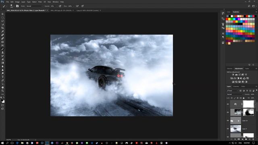The width and height of the screenshot is (258, 145).
Task: Switch to the Swatches tab
Action: click(236, 12)
